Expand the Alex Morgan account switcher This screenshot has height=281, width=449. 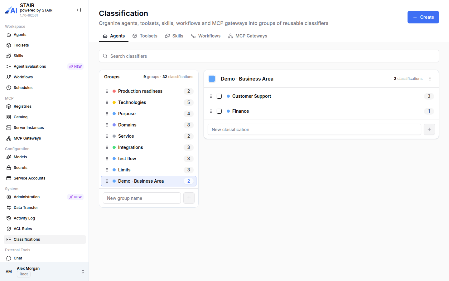[x=83, y=272]
